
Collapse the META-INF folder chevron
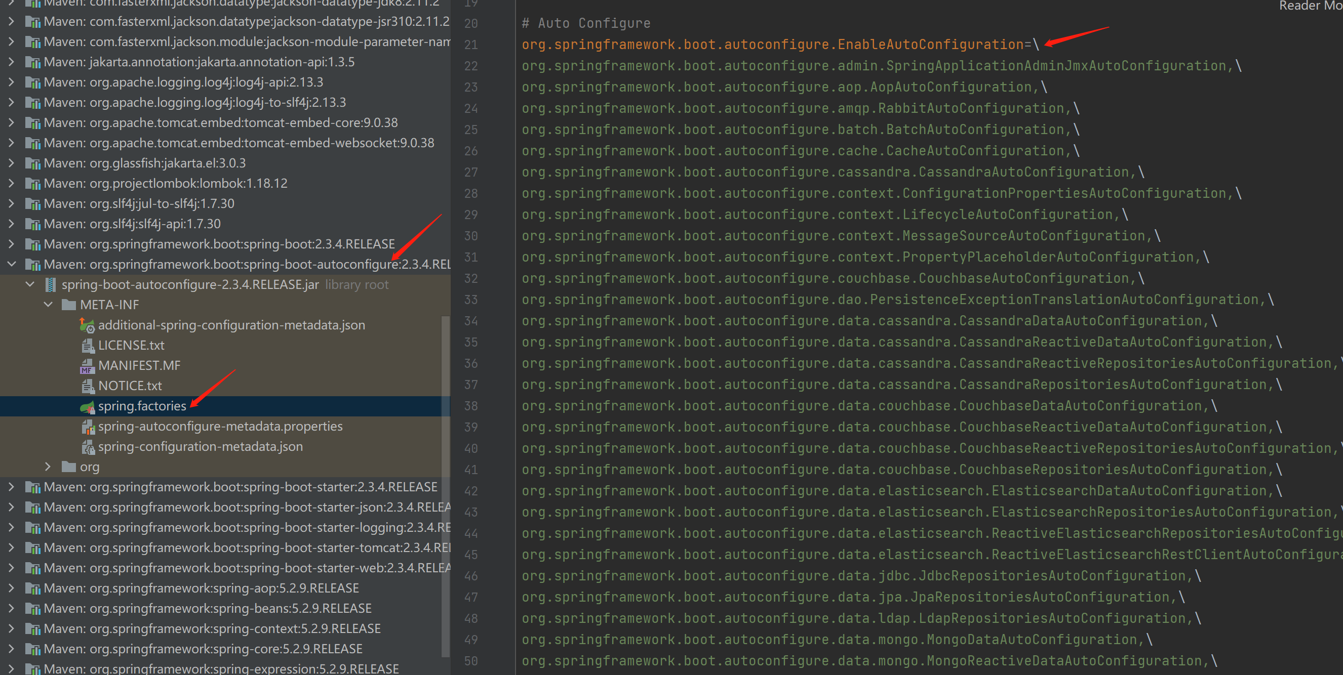coord(48,305)
